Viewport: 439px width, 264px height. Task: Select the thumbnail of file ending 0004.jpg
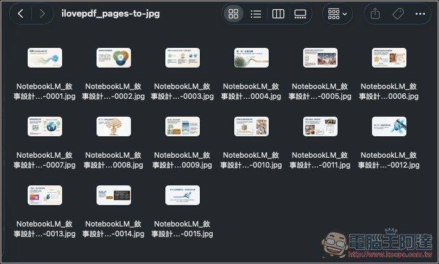[x=251, y=58]
